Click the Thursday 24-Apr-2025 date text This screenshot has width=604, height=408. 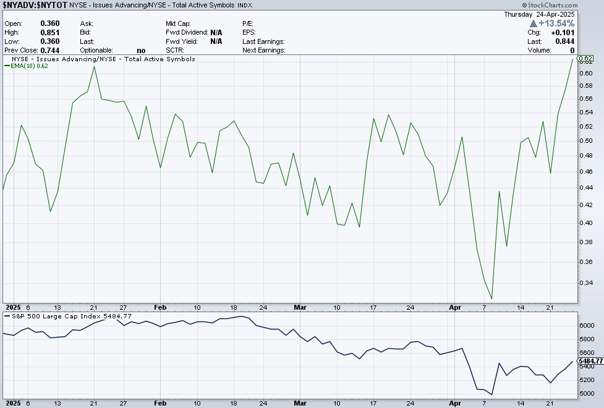pos(539,14)
